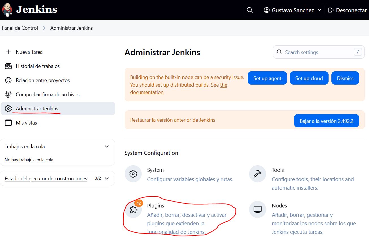Collapse the Trabajos en la cola section

106,146
